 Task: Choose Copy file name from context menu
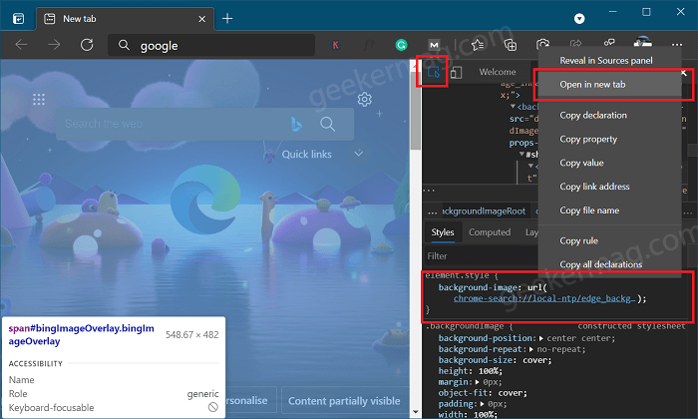(x=589, y=210)
